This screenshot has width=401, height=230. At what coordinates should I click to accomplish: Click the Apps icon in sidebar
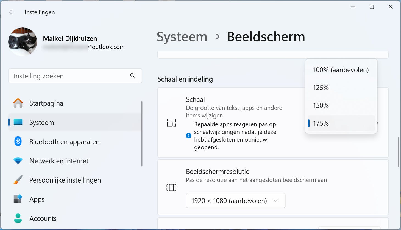point(18,199)
